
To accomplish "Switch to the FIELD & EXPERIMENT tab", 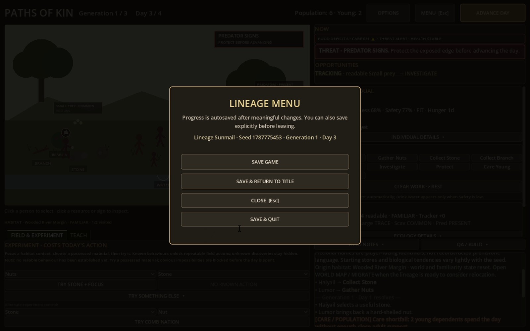I will tap(37, 235).
